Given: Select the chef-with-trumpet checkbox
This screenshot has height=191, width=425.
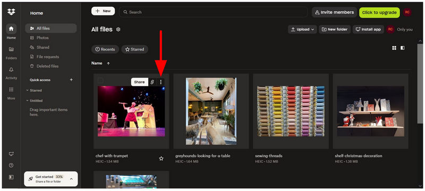Looking at the screenshot, I should 100,80.
